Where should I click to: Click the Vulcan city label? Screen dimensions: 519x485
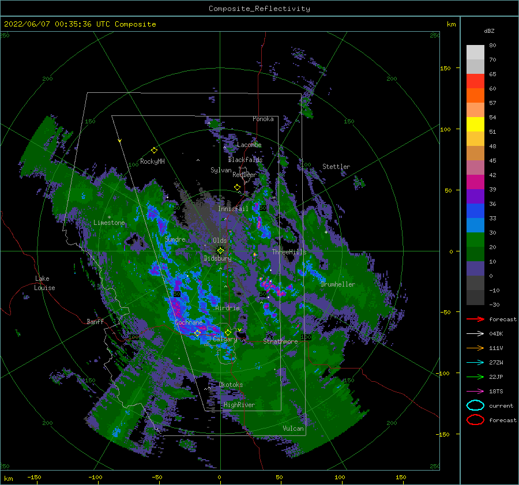click(294, 428)
